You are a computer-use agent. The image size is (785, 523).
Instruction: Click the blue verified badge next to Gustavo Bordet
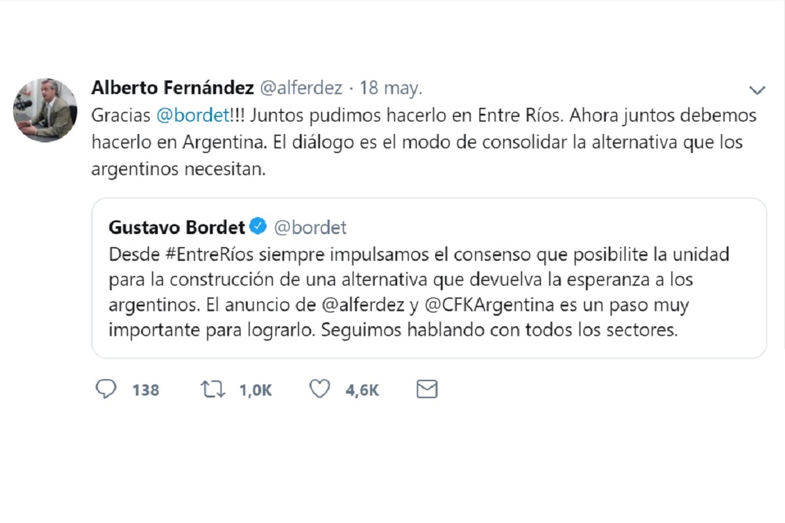tap(258, 227)
